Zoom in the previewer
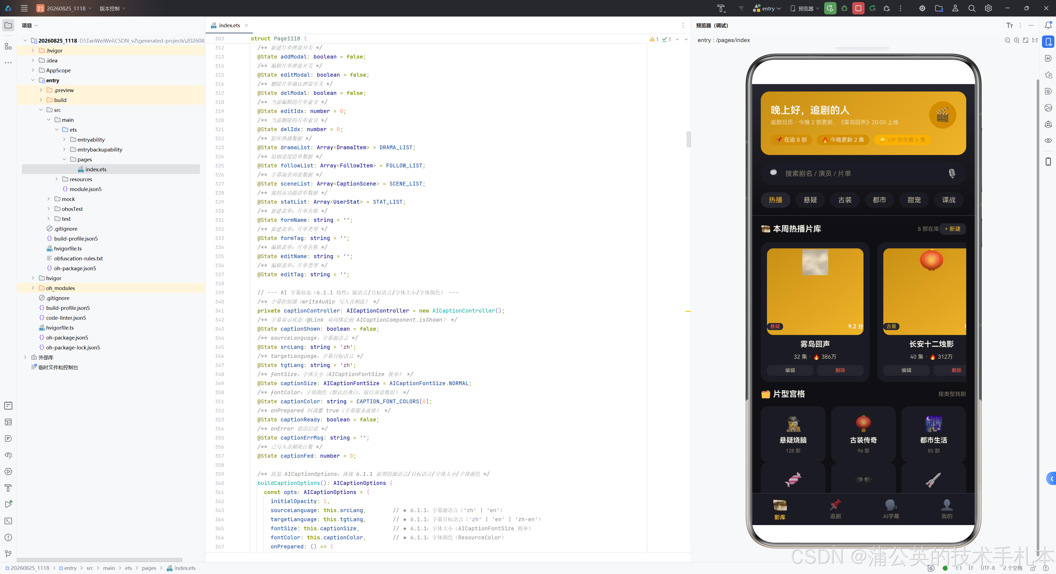This screenshot has width=1056, height=574. tap(1016, 40)
